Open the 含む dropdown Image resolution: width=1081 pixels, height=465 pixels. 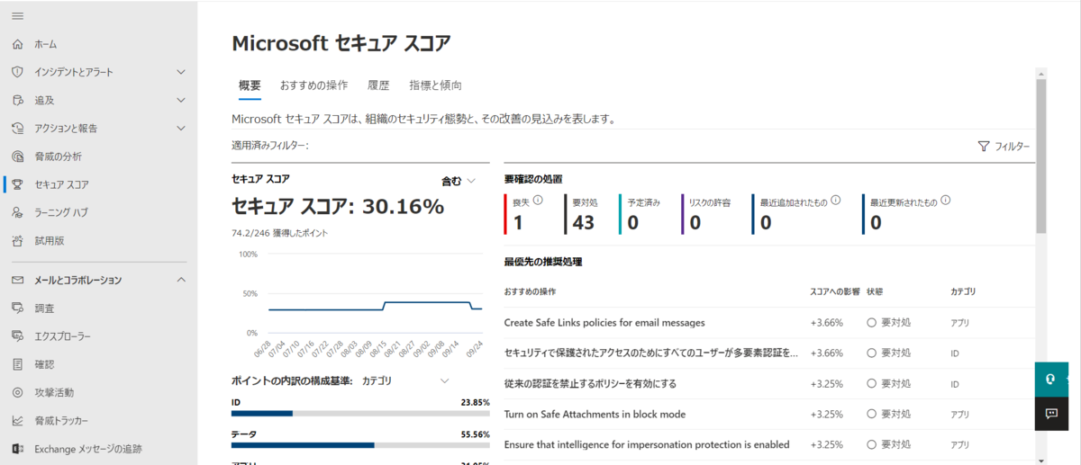click(x=459, y=181)
